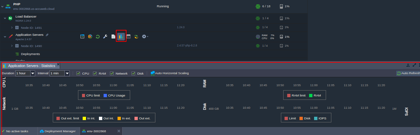The height and width of the screenshot is (135, 420).
Task: Switch to the Deployment Manager tab
Action: (58, 131)
